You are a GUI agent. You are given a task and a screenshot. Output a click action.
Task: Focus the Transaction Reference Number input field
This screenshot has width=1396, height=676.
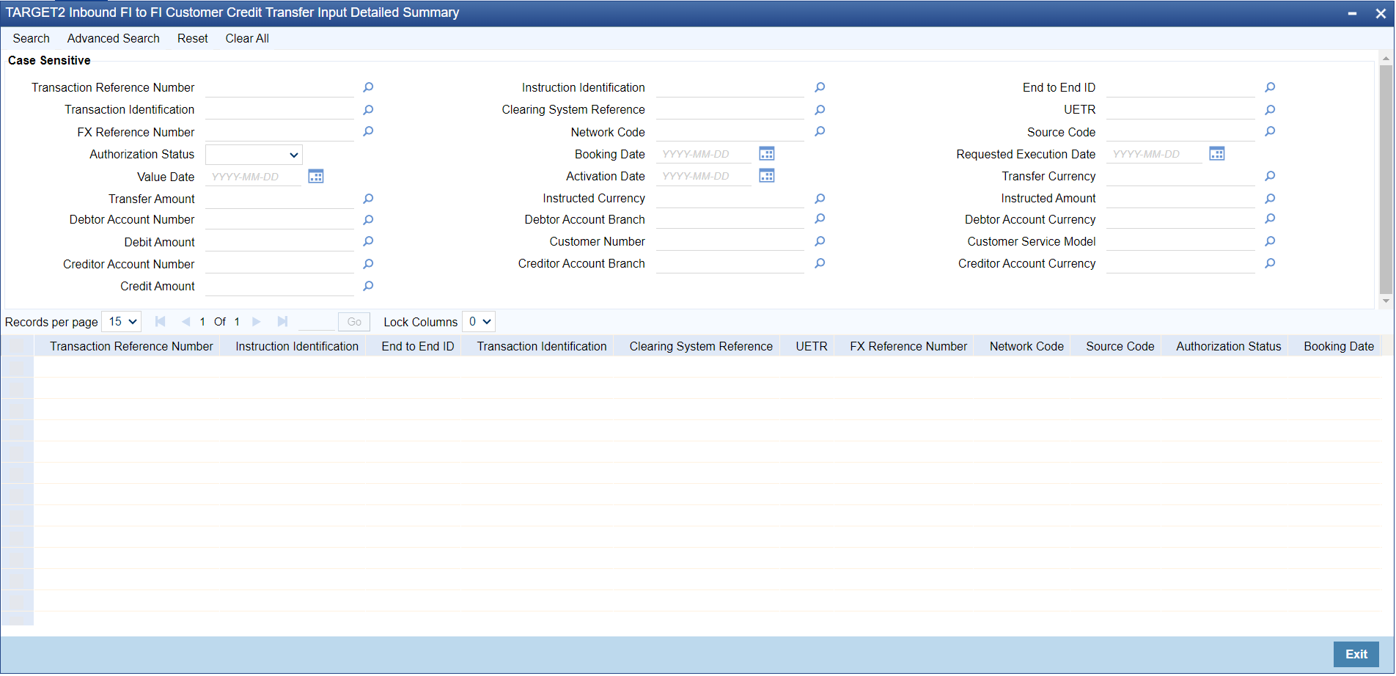(279, 88)
